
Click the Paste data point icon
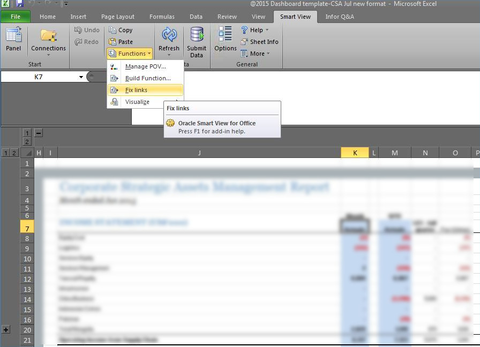tap(112, 42)
